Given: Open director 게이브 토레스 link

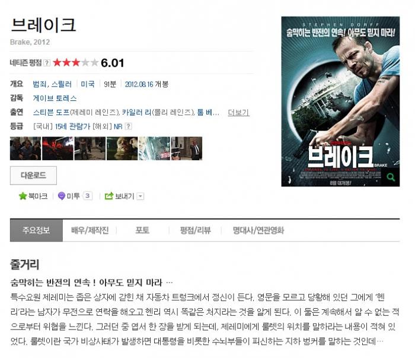Looking at the screenshot, I should [55, 99].
